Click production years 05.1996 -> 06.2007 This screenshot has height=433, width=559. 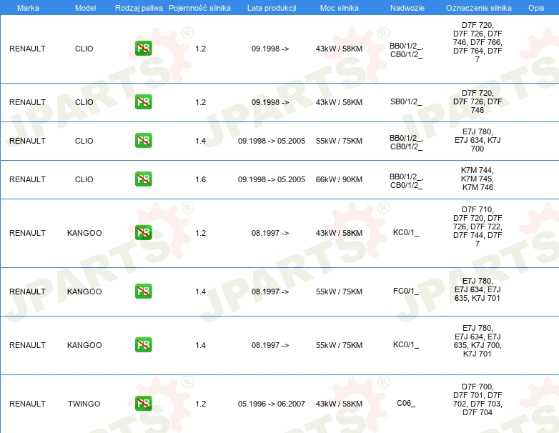(x=272, y=404)
